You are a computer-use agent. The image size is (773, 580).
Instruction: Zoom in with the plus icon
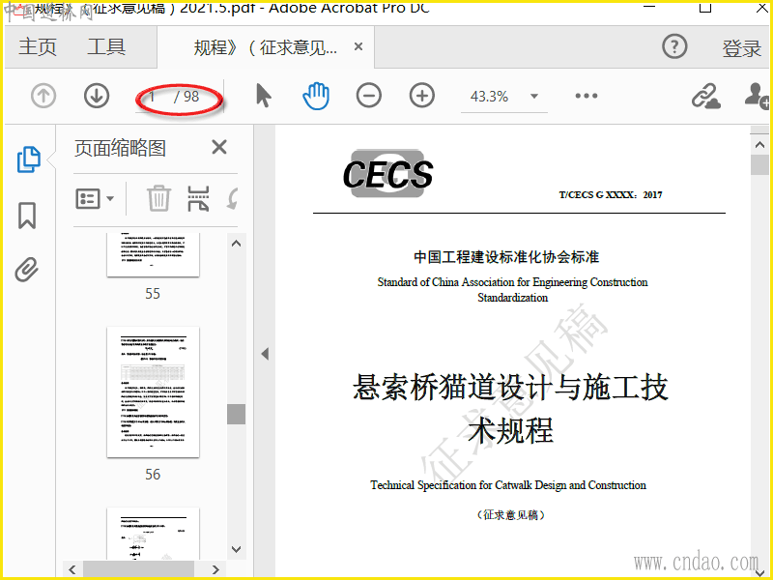tap(422, 96)
